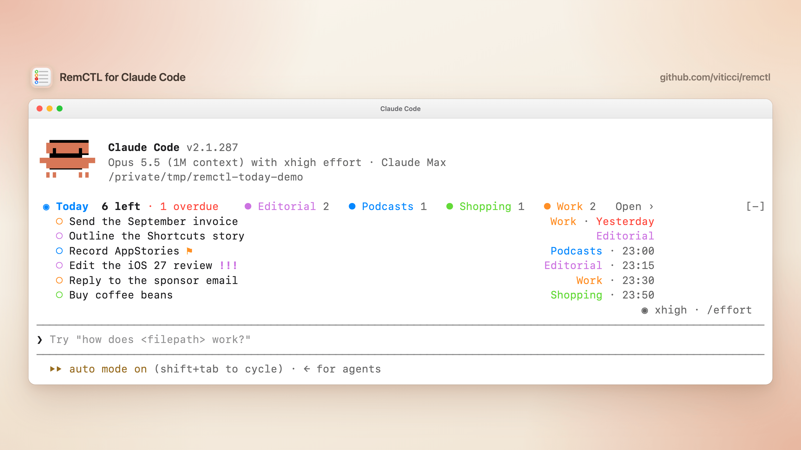Click the Claude Code pixel mascot logo

(68, 159)
